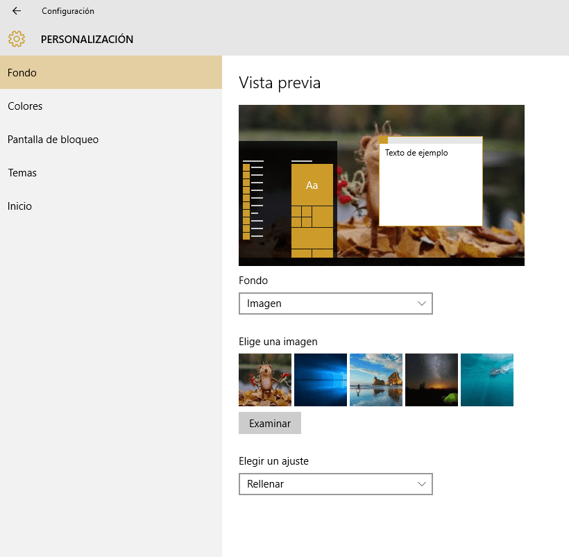This screenshot has width=569, height=557.
Task: Click the Examinar button
Action: [270, 423]
